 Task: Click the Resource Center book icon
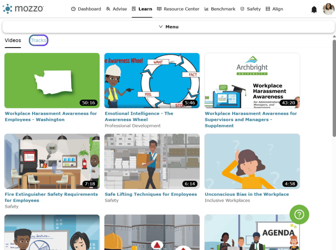click(x=159, y=9)
